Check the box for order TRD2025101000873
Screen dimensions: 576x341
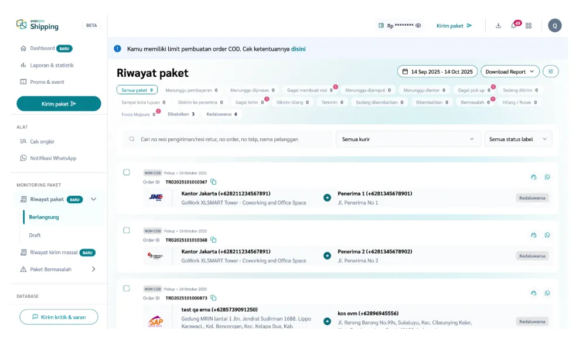point(127,288)
